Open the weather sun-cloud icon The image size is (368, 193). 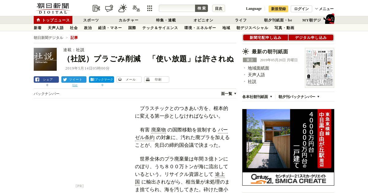click(x=123, y=8)
